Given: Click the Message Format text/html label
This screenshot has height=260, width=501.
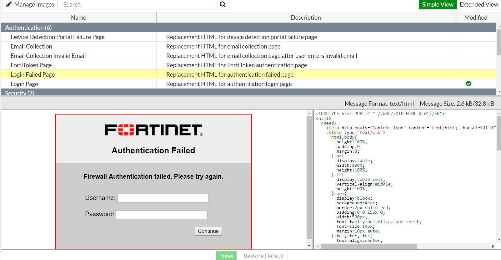Looking at the screenshot, I should [x=379, y=104].
